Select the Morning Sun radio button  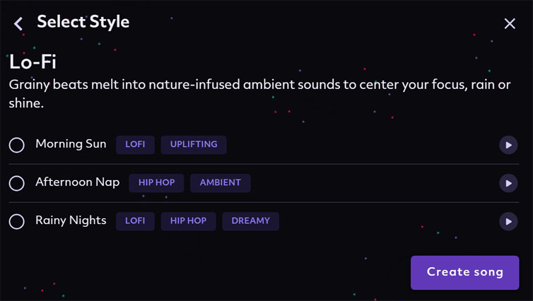point(17,145)
